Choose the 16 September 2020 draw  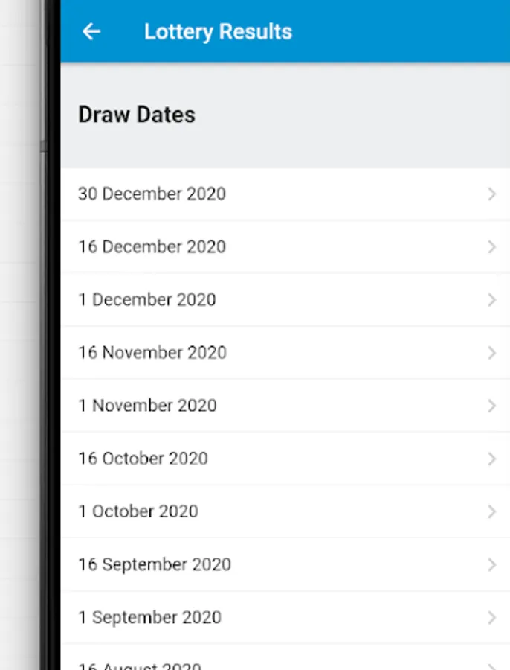(x=155, y=564)
